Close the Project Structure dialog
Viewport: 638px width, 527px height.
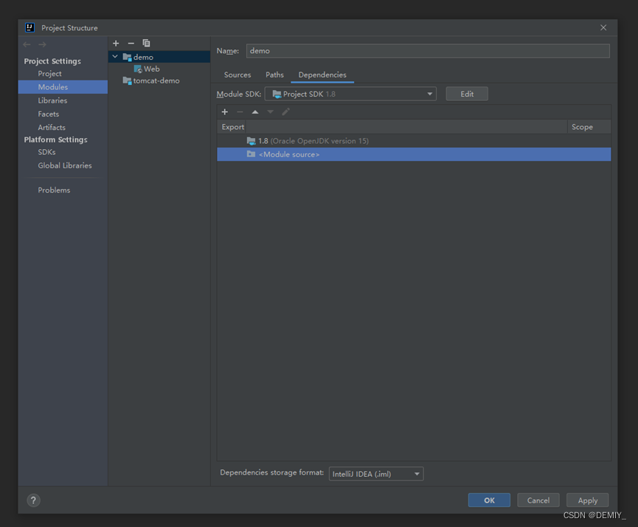pyautogui.click(x=603, y=27)
